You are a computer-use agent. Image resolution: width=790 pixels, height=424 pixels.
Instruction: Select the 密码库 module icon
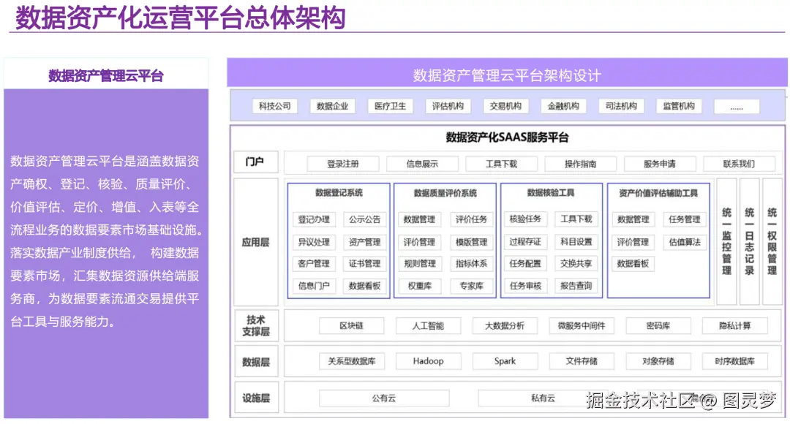(x=657, y=325)
